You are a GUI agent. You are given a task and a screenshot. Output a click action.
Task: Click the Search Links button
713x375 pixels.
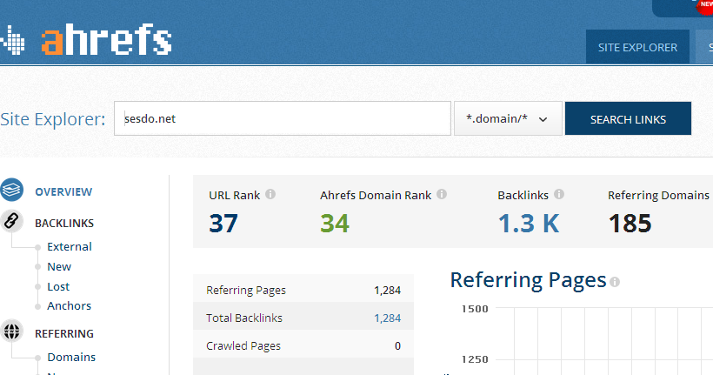coord(628,119)
